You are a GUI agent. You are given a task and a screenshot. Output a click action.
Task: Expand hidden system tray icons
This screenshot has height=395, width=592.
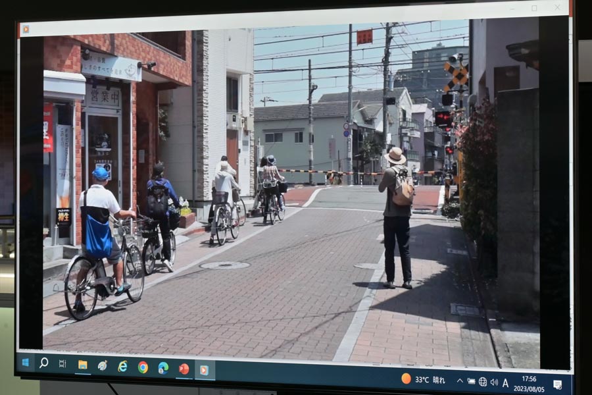tap(460, 381)
